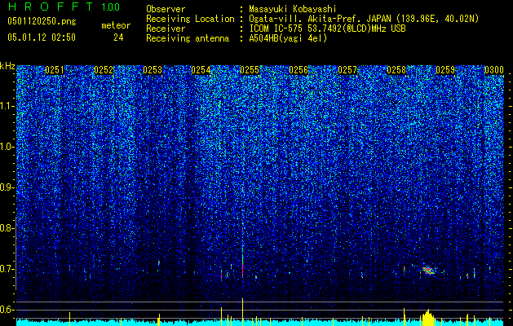The image size is (513, 326).
Task: Click the 0258 time marker
Action: [396, 70]
